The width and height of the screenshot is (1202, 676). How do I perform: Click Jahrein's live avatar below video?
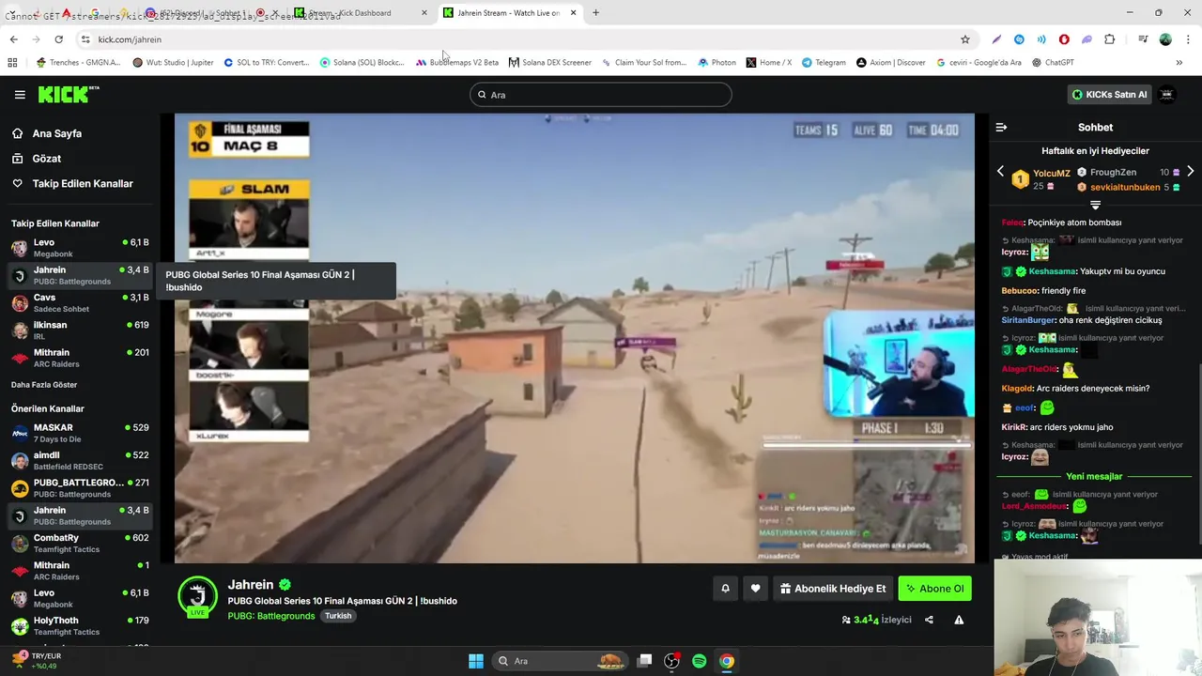pyautogui.click(x=197, y=597)
